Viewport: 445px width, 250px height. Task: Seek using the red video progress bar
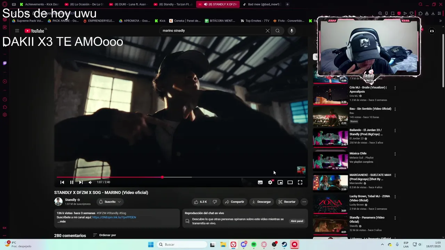pyautogui.click(x=181, y=177)
